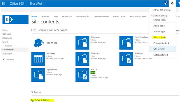Select Site contents in the left sidebar

[8, 50]
